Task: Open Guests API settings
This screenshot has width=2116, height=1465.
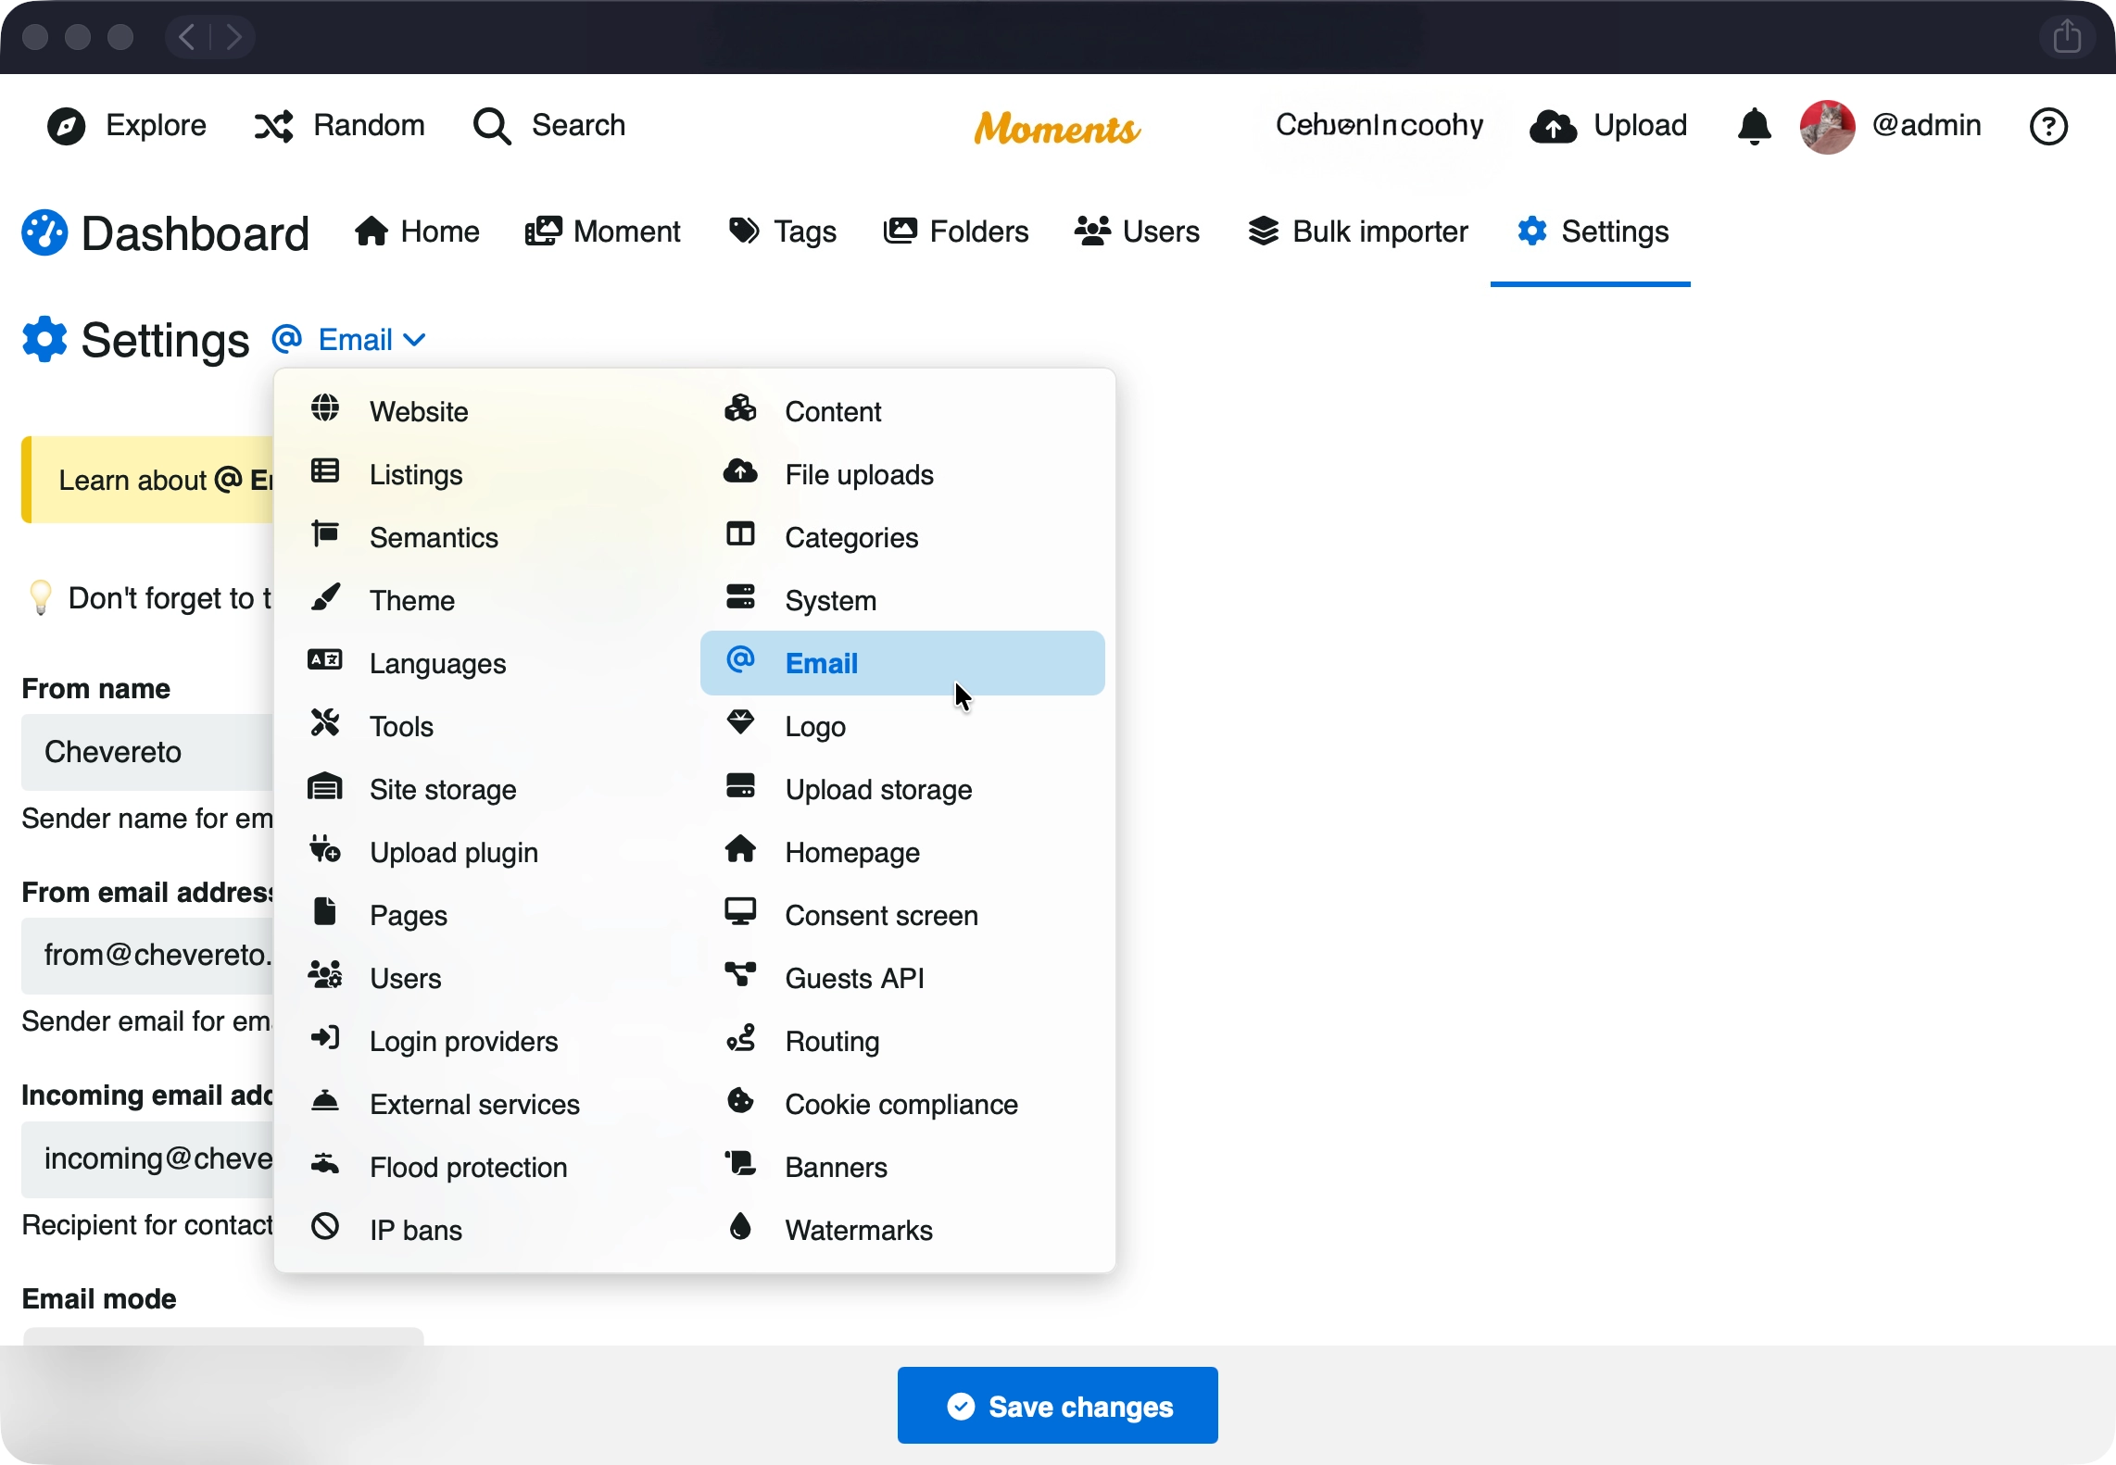Action: (x=854, y=979)
